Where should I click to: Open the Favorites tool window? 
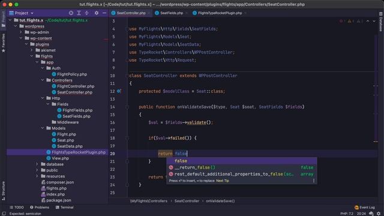click(3, 43)
